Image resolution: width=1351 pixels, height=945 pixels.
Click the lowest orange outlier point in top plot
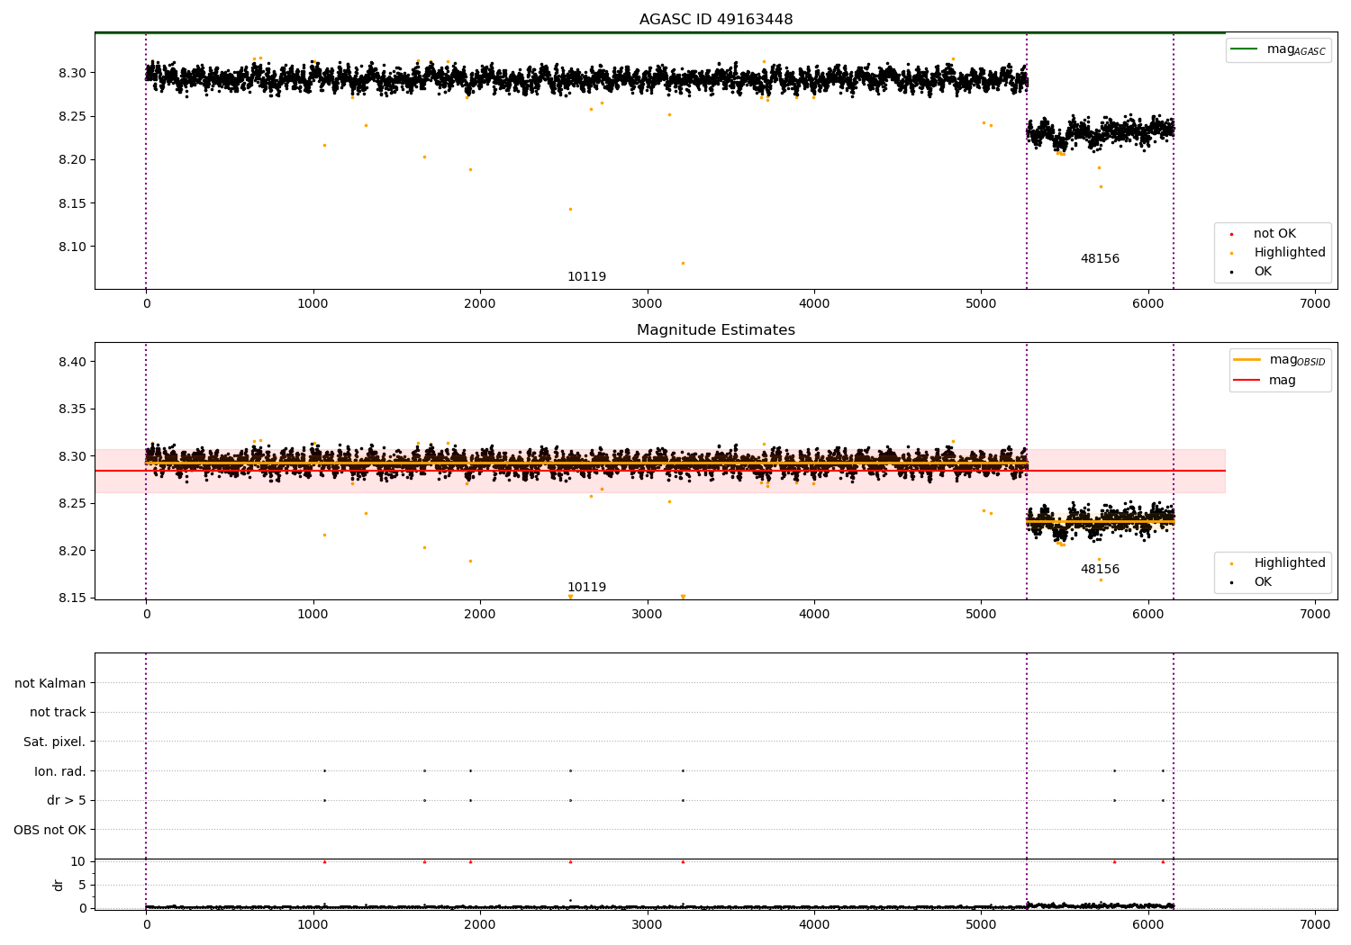click(683, 263)
